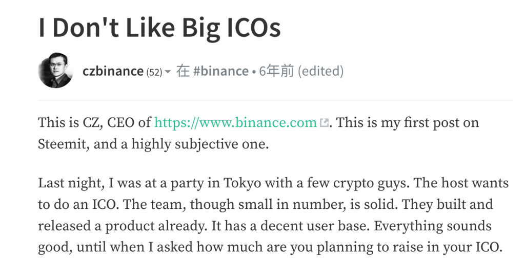
Task: Click the horizontal divider below the author line
Action: pyautogui.click(x=275, y=100)
